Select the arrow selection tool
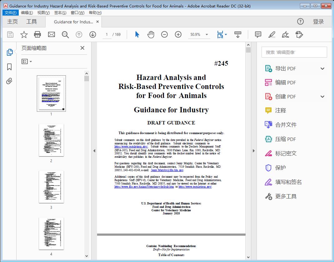The height and width of the screenshot is (262, 334). (137, 35)
